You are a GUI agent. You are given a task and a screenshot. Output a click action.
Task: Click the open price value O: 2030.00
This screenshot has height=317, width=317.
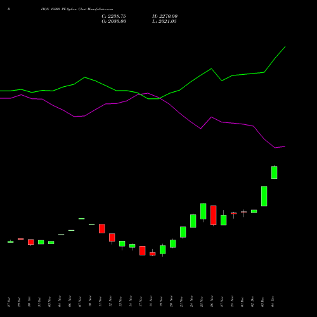114,22
